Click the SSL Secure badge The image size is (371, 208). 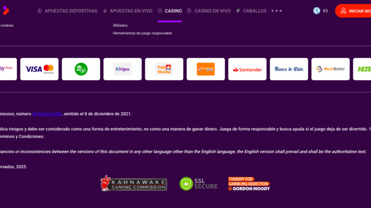pyautogui.click(x=198, y=184)
